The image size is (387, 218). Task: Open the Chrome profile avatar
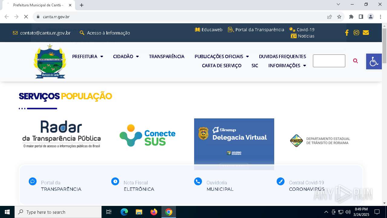coord(371,17)
